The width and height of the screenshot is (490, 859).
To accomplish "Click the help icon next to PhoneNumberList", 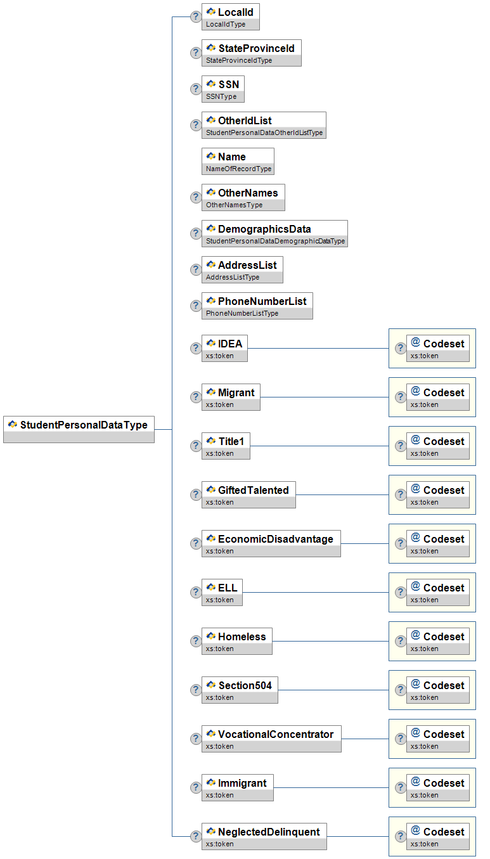I will click(x=196, y=306).
